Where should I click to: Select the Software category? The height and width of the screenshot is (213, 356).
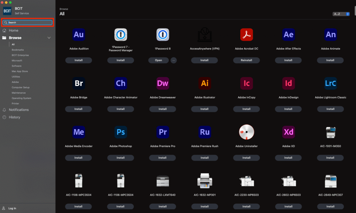point(17,66)
